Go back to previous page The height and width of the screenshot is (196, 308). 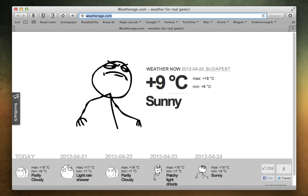(17, 16)
